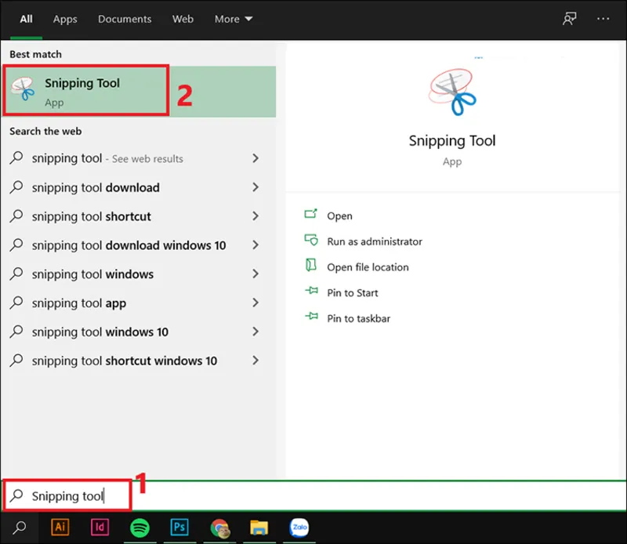
Task: Open Google Chrome from the taskbar
Action: 219,528
